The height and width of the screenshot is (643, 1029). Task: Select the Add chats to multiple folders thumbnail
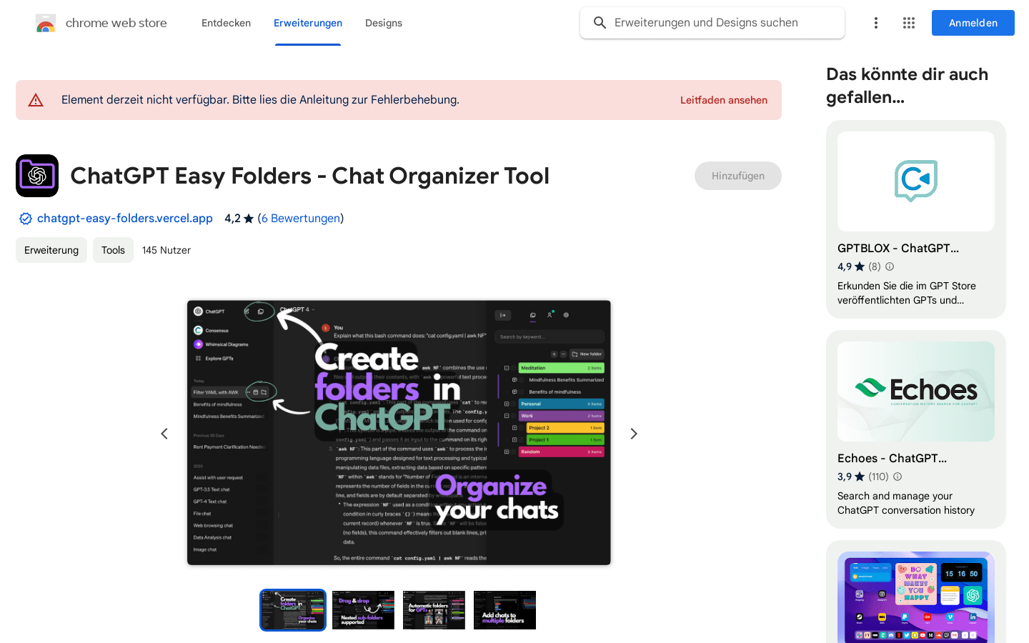504,610
